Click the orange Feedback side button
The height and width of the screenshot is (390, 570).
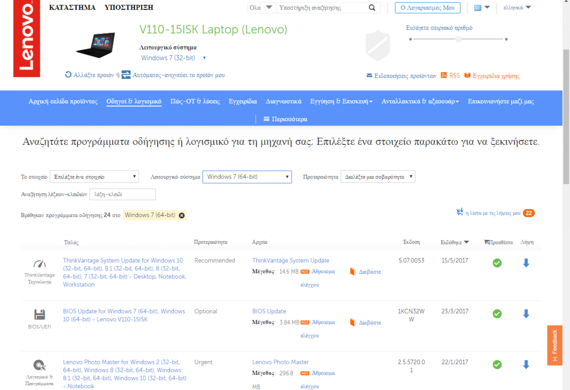pos(555,345)
